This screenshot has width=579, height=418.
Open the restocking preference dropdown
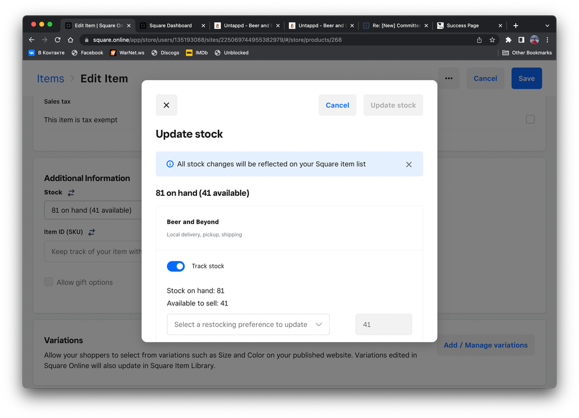coord(248,325)
